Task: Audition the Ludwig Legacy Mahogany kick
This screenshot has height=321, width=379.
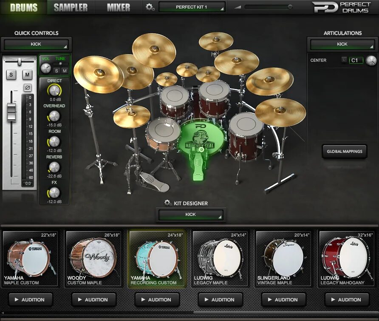Action: click(x=347, y=300)
